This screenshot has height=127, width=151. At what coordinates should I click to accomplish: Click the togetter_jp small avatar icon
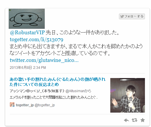coord(12,105)
